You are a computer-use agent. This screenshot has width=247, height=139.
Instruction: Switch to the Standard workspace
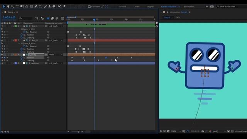tap(122, 7)
